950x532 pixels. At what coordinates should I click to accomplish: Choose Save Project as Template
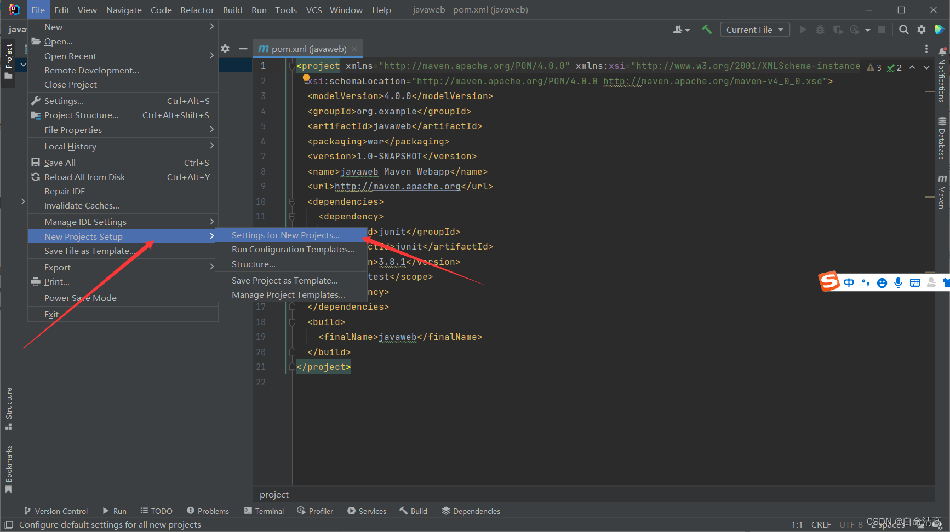291,280
